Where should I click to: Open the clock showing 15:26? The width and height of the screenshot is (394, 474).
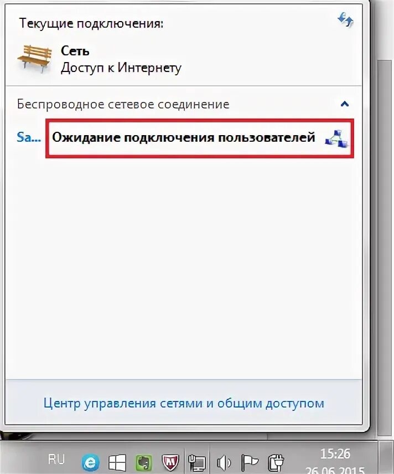[x=335, y=454]
